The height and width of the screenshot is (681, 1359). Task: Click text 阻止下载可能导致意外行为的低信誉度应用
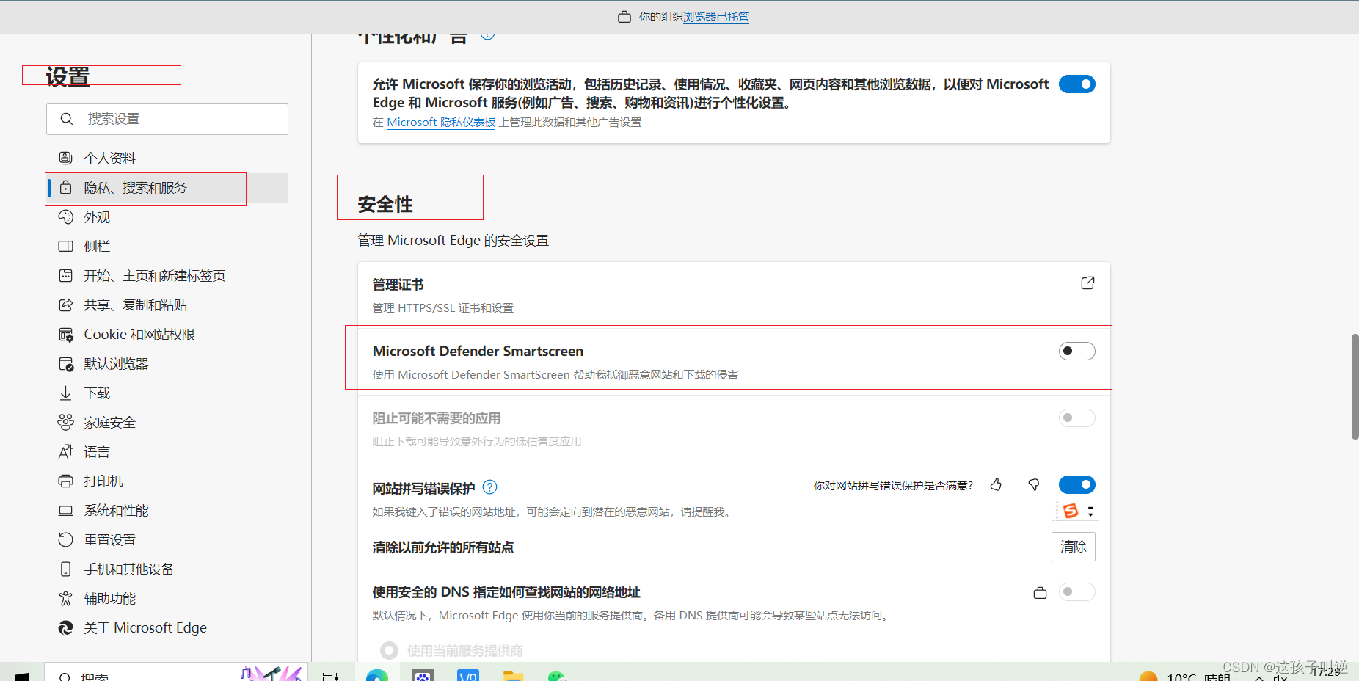tap(476, 442)
